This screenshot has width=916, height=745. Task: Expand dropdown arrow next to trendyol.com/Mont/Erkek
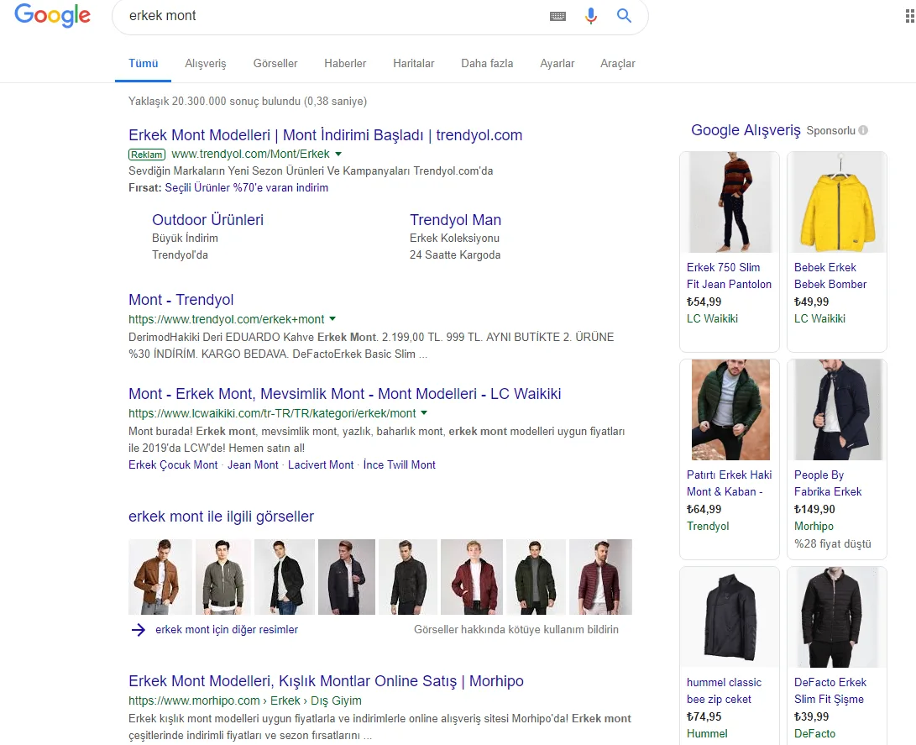pos(338,155)
